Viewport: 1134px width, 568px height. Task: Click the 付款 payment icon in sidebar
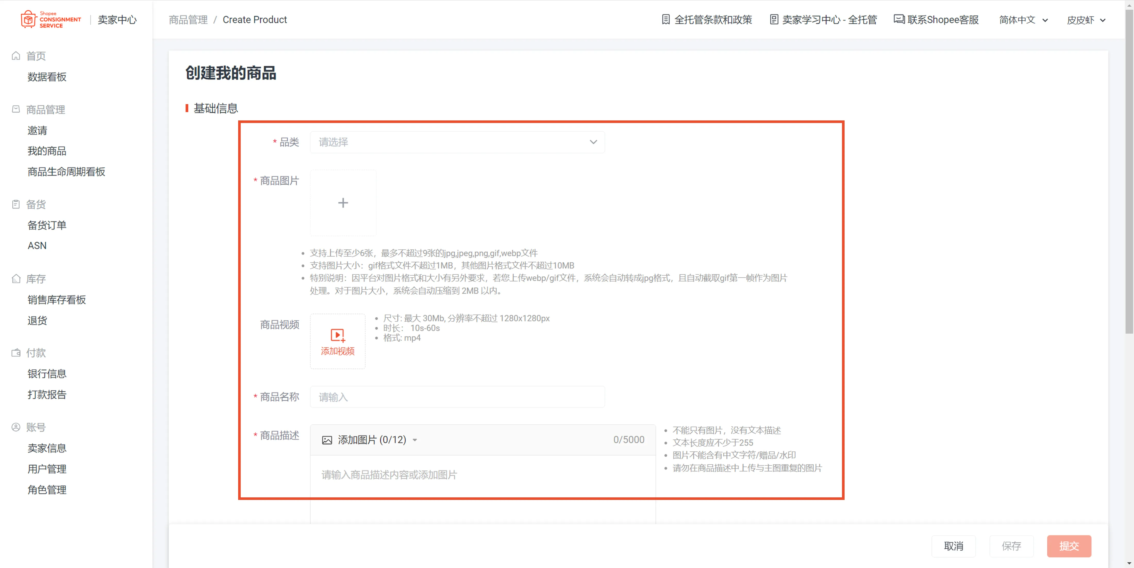(16, 353)
